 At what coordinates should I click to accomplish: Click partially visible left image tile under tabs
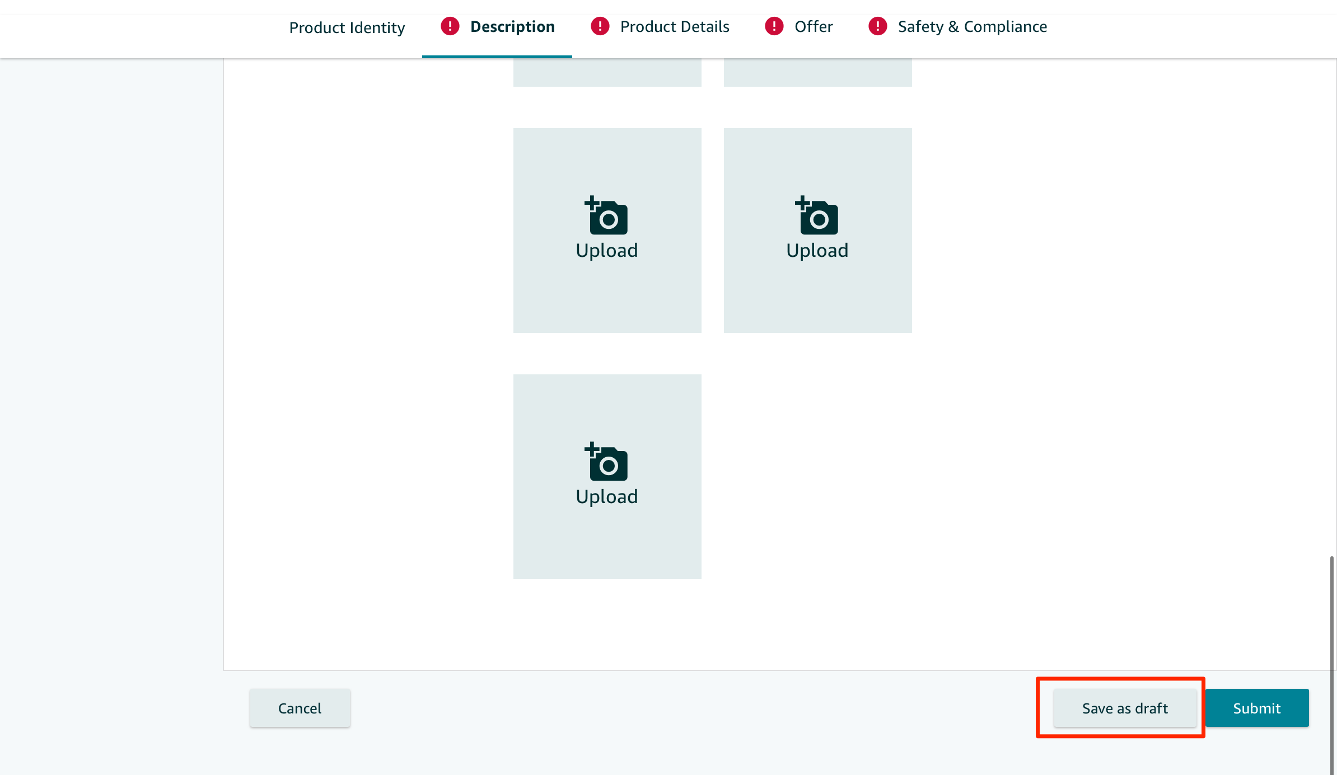[607, 73]
